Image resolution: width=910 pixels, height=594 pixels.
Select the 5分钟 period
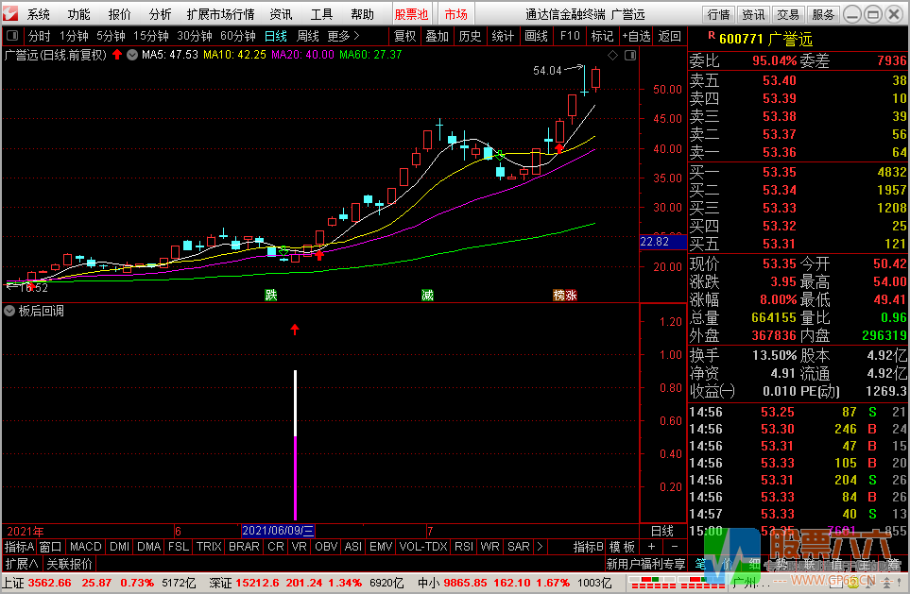click(111, 36)
